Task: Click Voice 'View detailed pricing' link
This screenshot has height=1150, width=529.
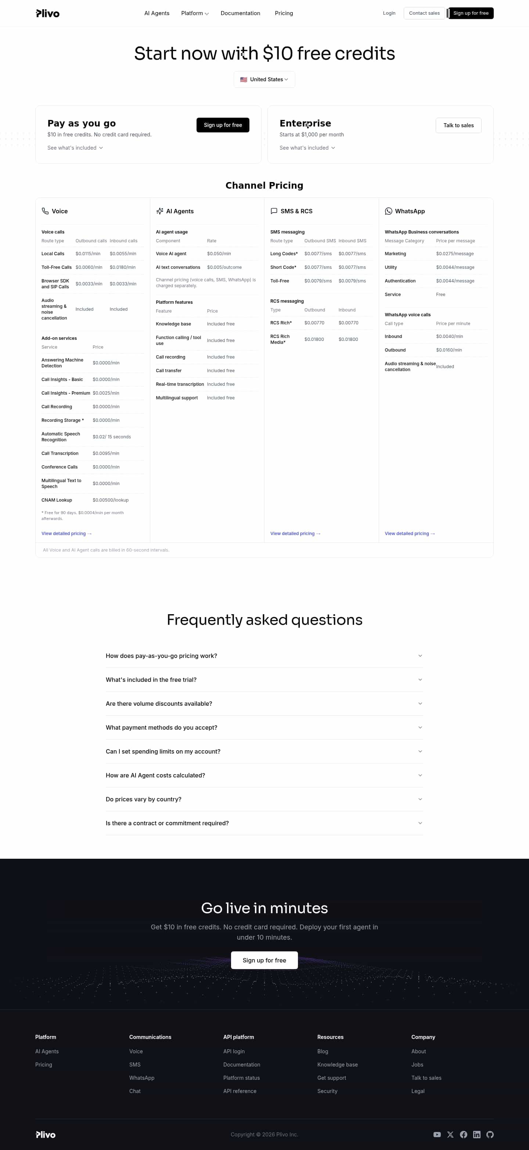Action: [66, 534]
